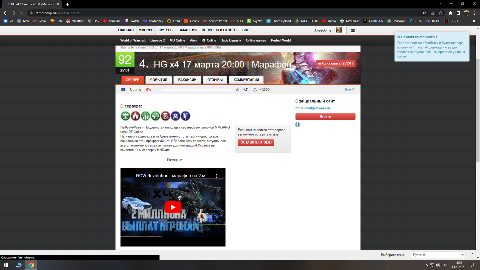Show more bookmarks with the chevron
The height and width of the screenshot is (270, 480).
click(x=474, y=21)
